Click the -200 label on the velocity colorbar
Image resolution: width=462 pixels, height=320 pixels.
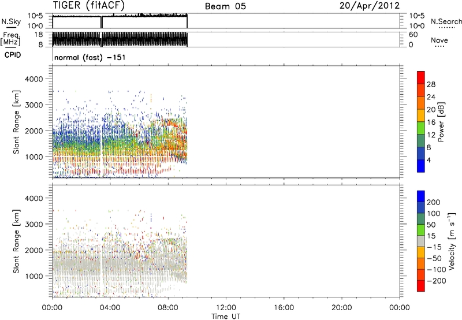[x=436, y=281]
